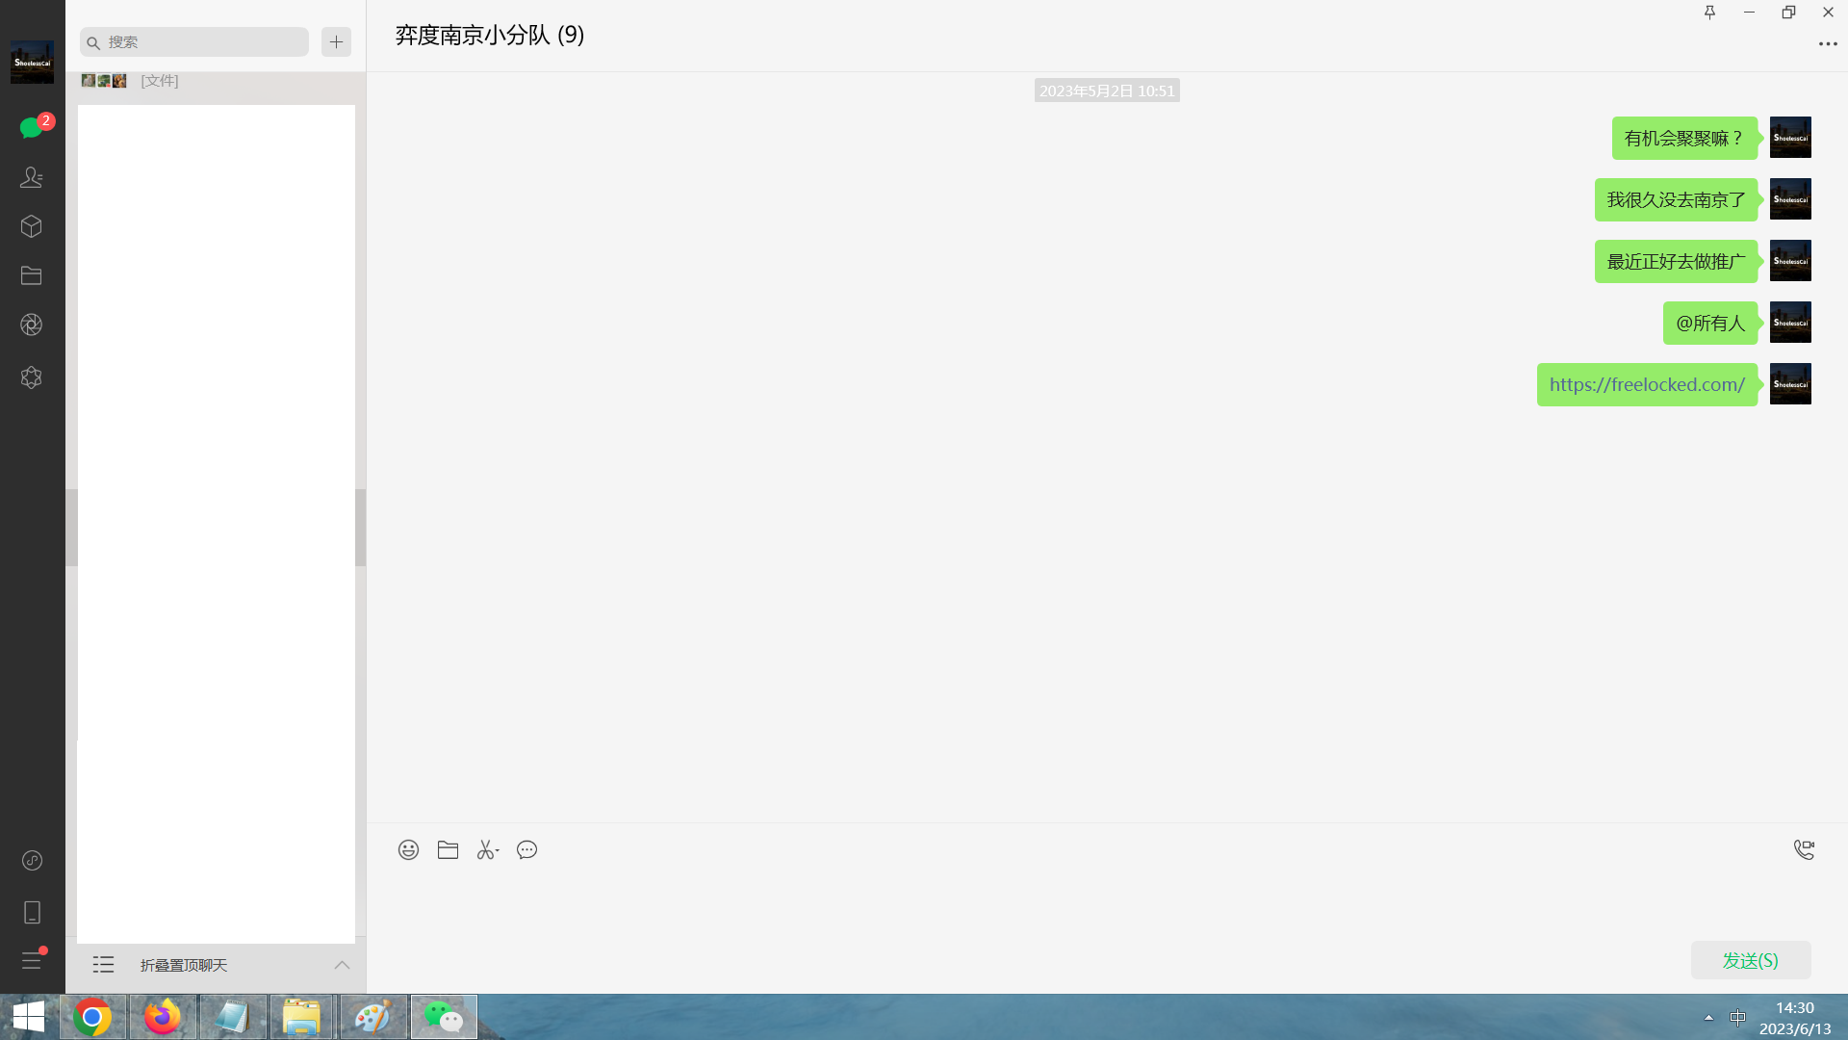Open the Favorites cube icon

(x=32, y=226)
